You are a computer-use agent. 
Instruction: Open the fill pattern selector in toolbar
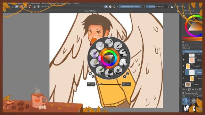click(26, 6)
